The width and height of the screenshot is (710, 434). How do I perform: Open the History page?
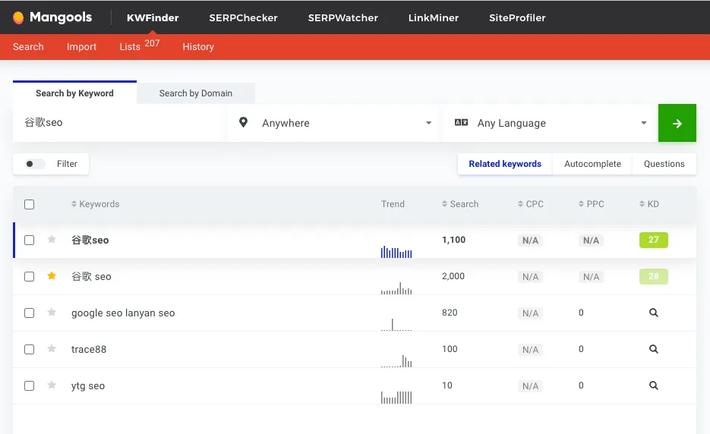[x=198, y=46]
